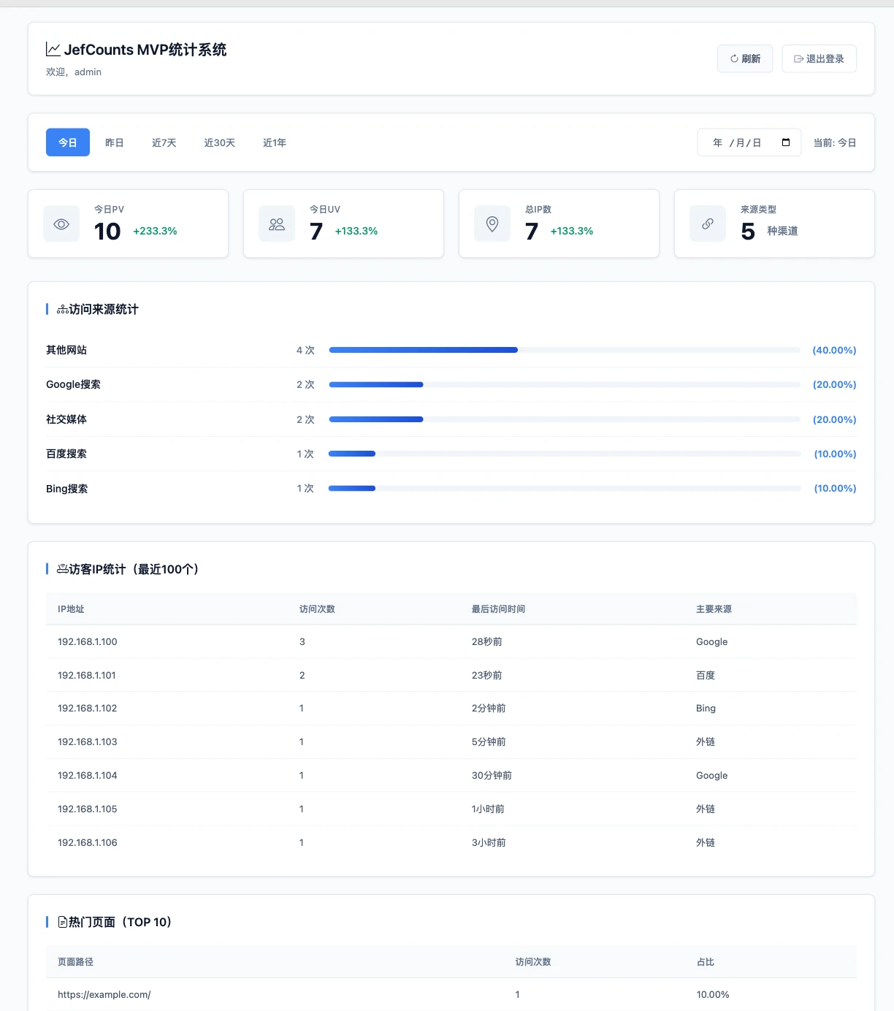Image resolution: width=894 pixels, height=1011 pixels.
Task: Click the 页面路径 column header
Action: click(76, 961)
